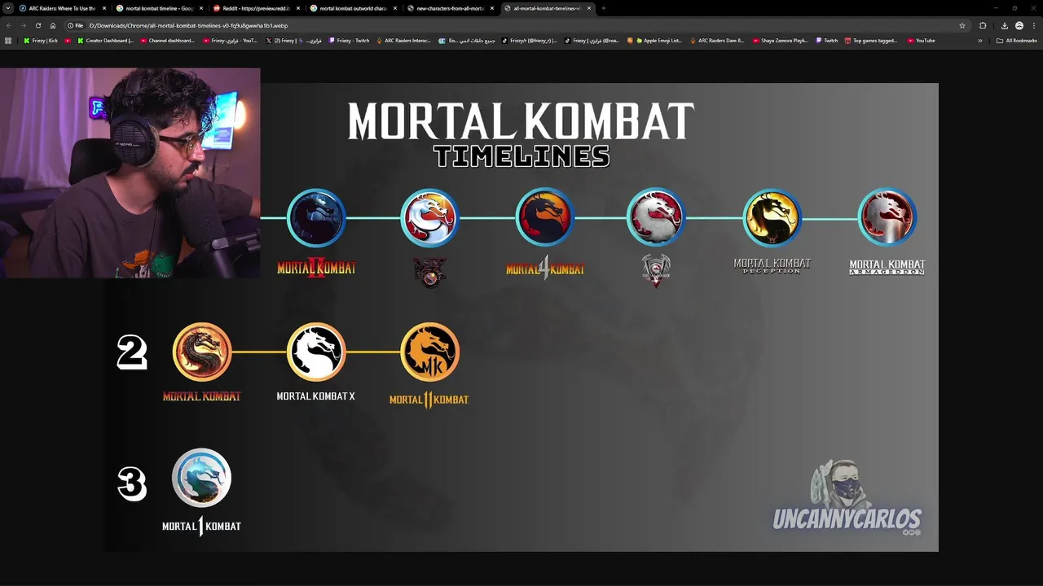
Task: Open the Chrome profile avatar
Action: pyautogui.click(x=1019, y=25)
